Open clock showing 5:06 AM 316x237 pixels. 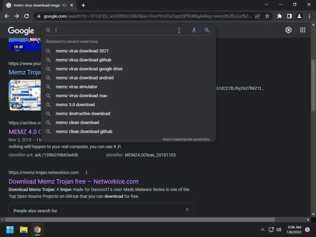tap(294, 230)
